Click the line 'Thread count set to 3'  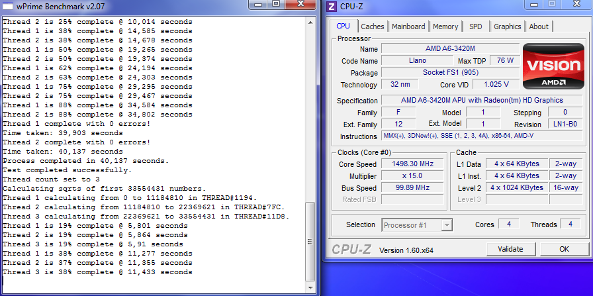[51, 179]
